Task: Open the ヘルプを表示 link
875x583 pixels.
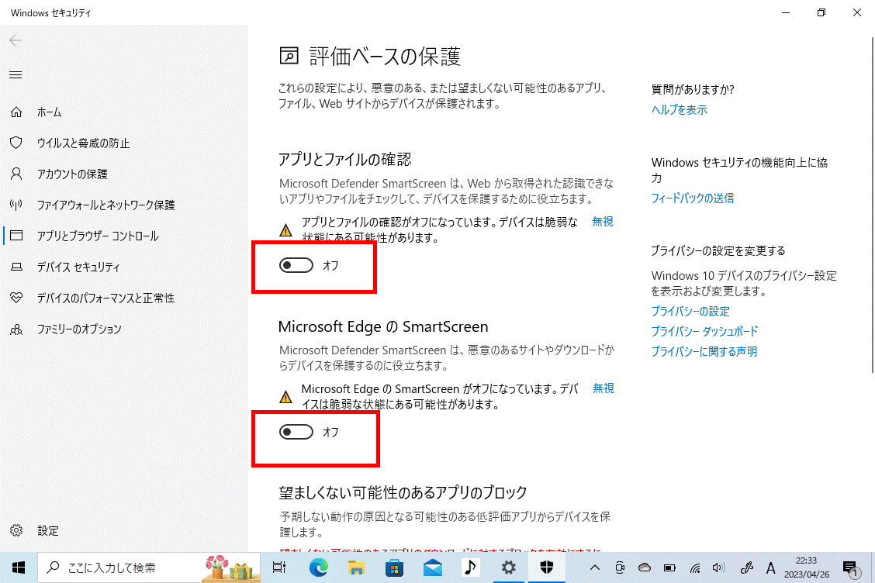Action: click(x=679, y=110)
